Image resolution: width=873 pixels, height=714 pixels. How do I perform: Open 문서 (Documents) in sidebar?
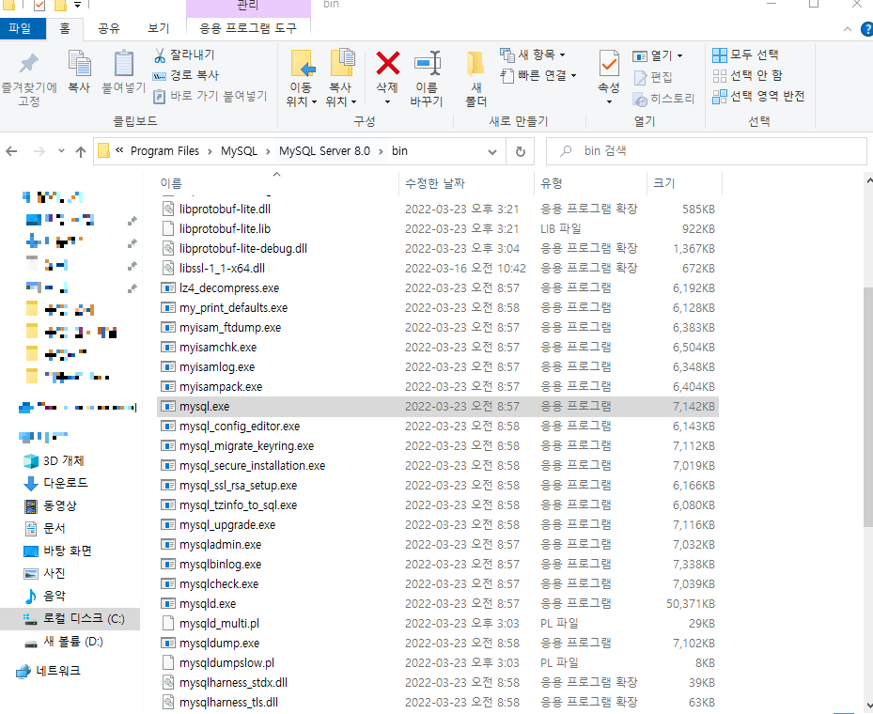pos(44,528)
